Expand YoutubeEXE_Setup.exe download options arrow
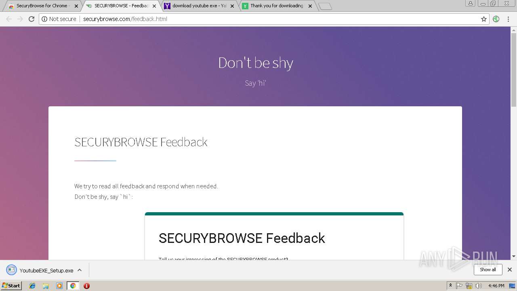Screen dimensions: 517x291 point(80,270)
